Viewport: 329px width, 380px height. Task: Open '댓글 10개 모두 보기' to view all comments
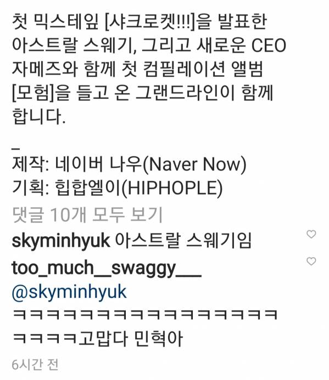tap(87, 215)
